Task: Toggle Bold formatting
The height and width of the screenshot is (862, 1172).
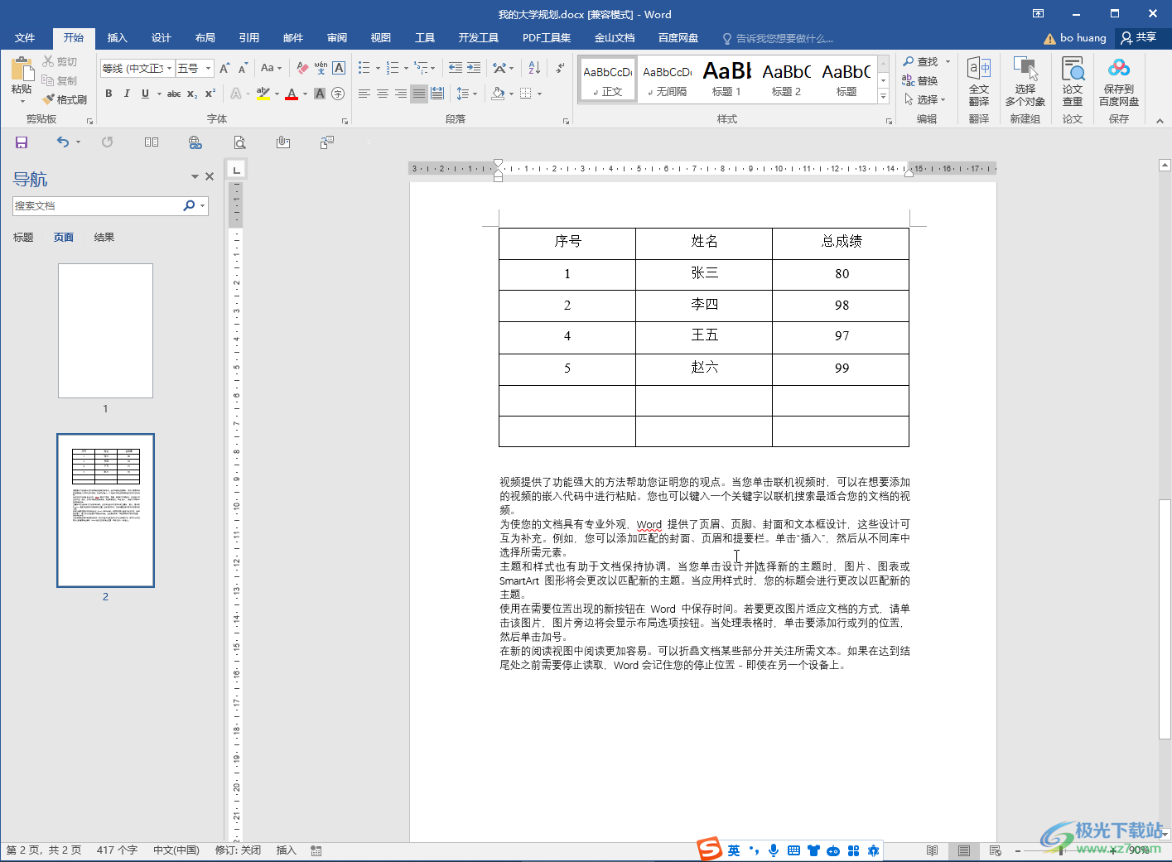Action: [x=109, y=94]
